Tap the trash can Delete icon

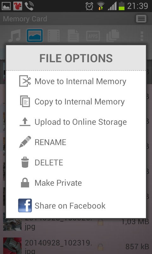click(25, 162)
